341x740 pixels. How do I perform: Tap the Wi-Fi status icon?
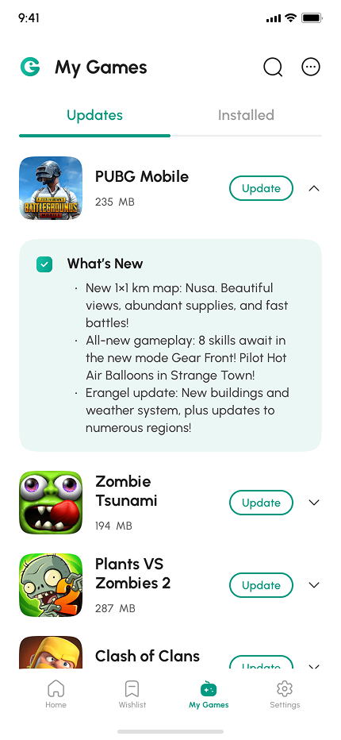tap(290, 18)
